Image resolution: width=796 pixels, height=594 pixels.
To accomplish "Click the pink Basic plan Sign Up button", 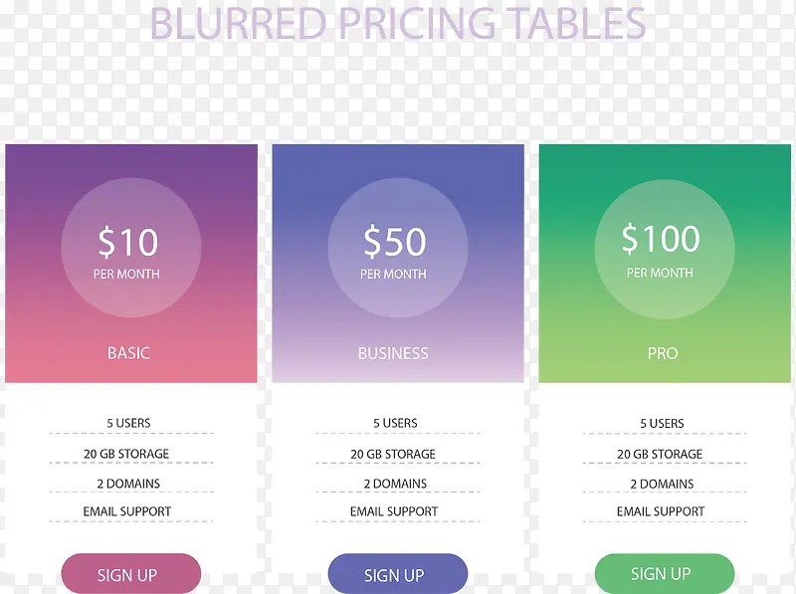I will point(131,574).
